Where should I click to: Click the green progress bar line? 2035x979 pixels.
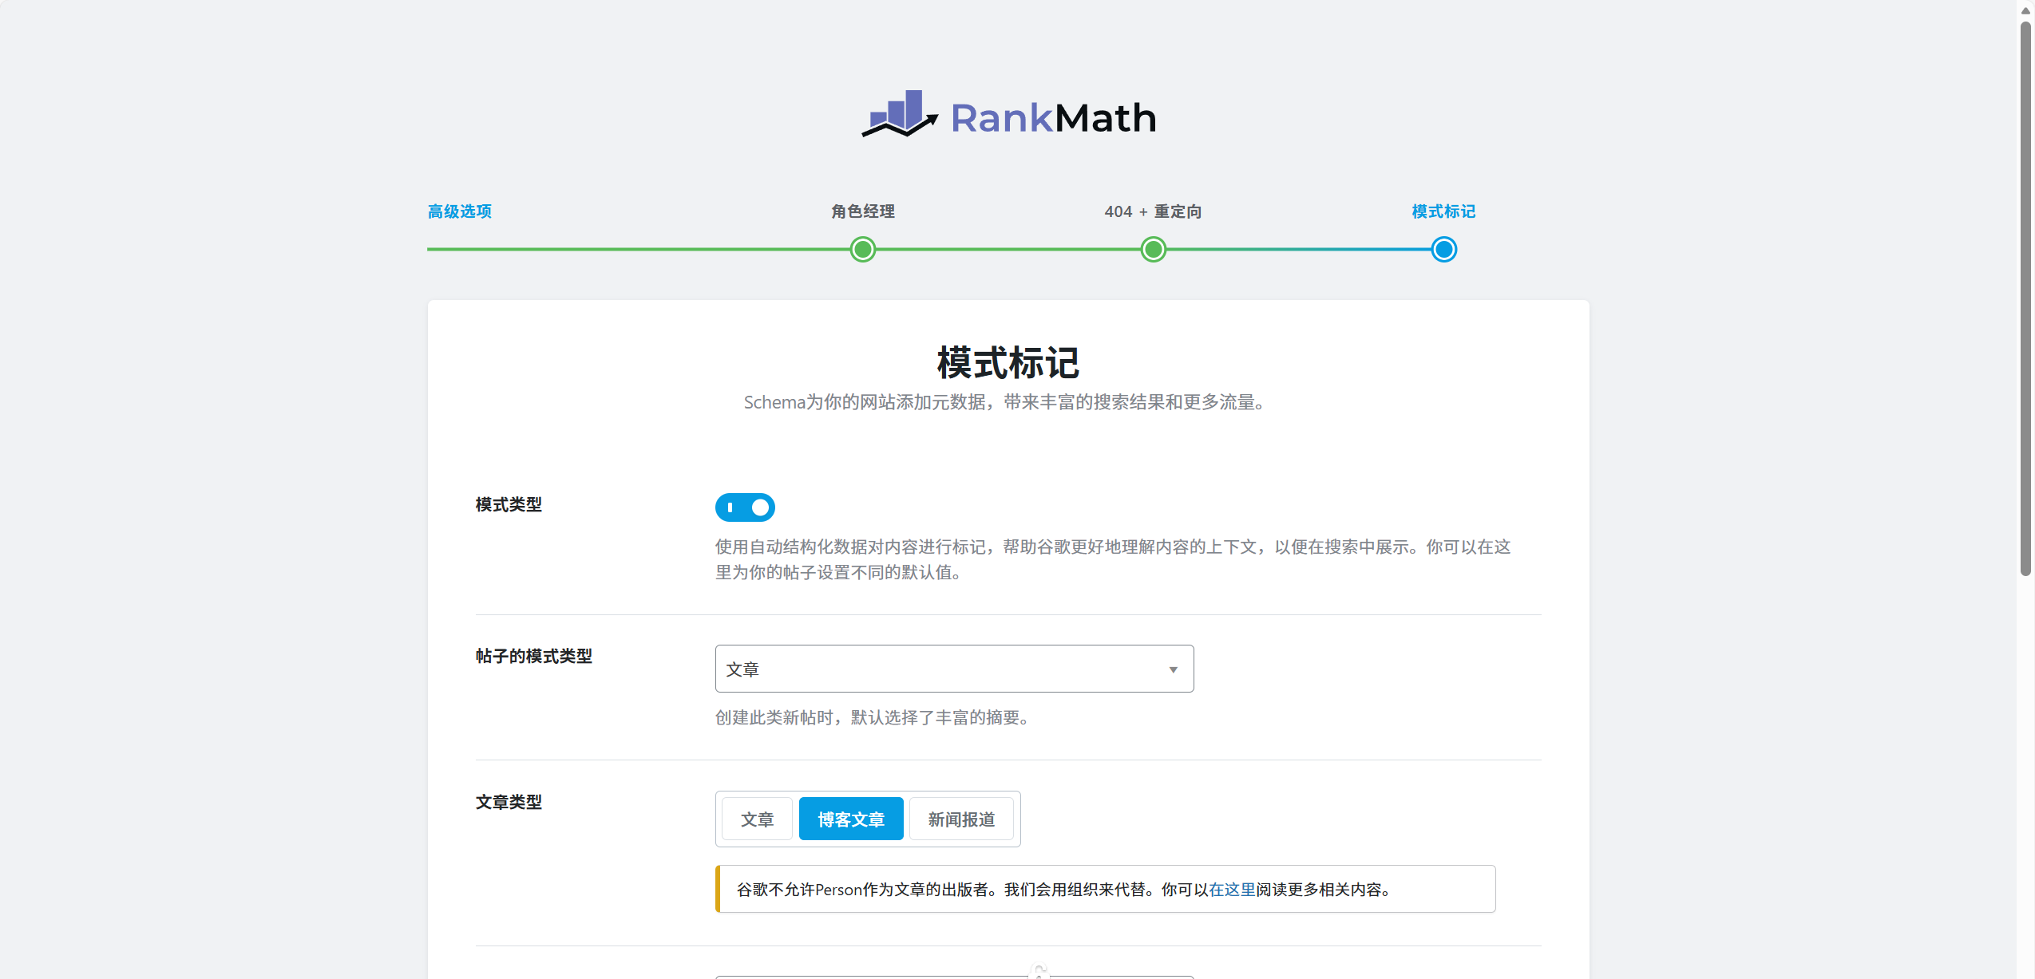(639, 249)
